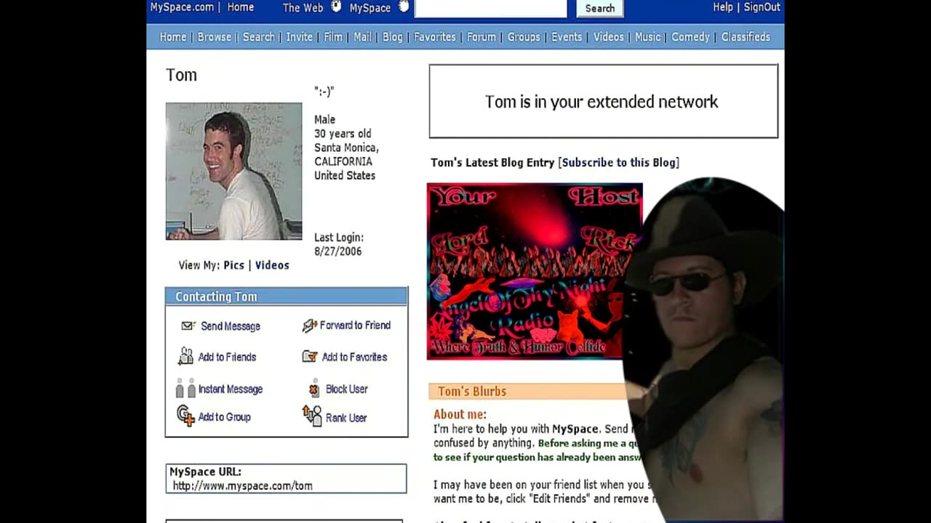Open Home in the blue navigation bar
The height and width of the screenshot is (523, 931).
pyautogui.click(x=173, y=37)
